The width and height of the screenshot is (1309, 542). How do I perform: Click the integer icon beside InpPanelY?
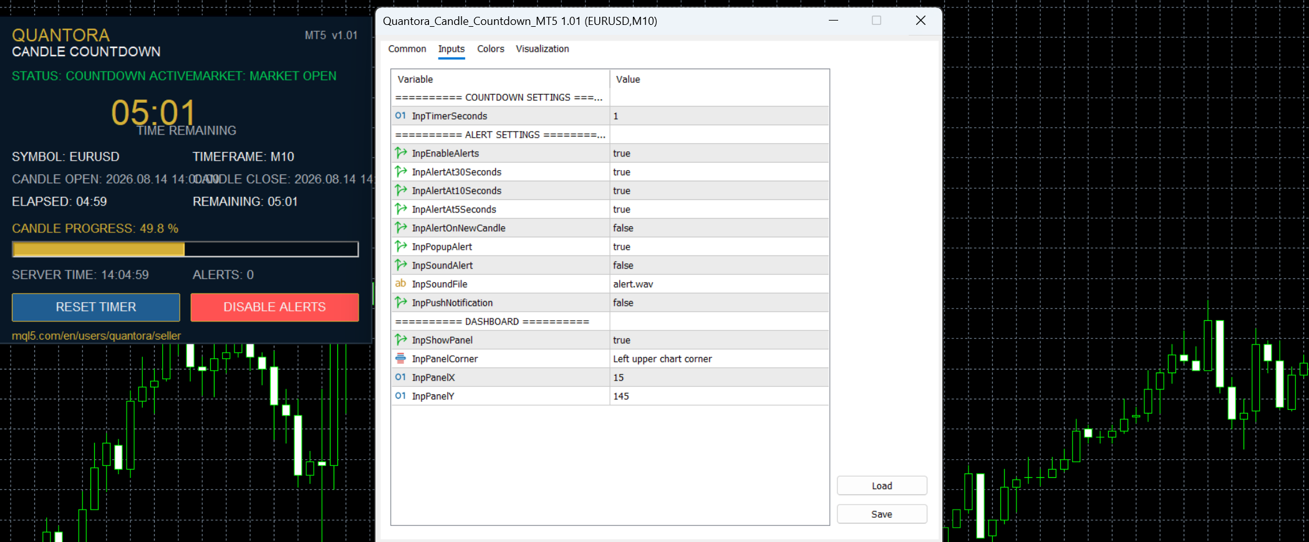tap(400, 396)
